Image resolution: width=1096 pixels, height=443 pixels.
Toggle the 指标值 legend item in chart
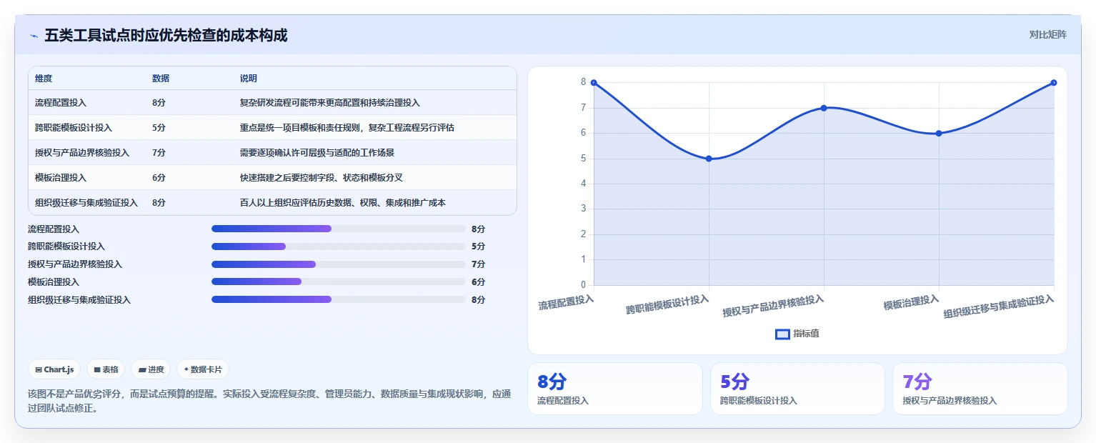click(797, 334)
